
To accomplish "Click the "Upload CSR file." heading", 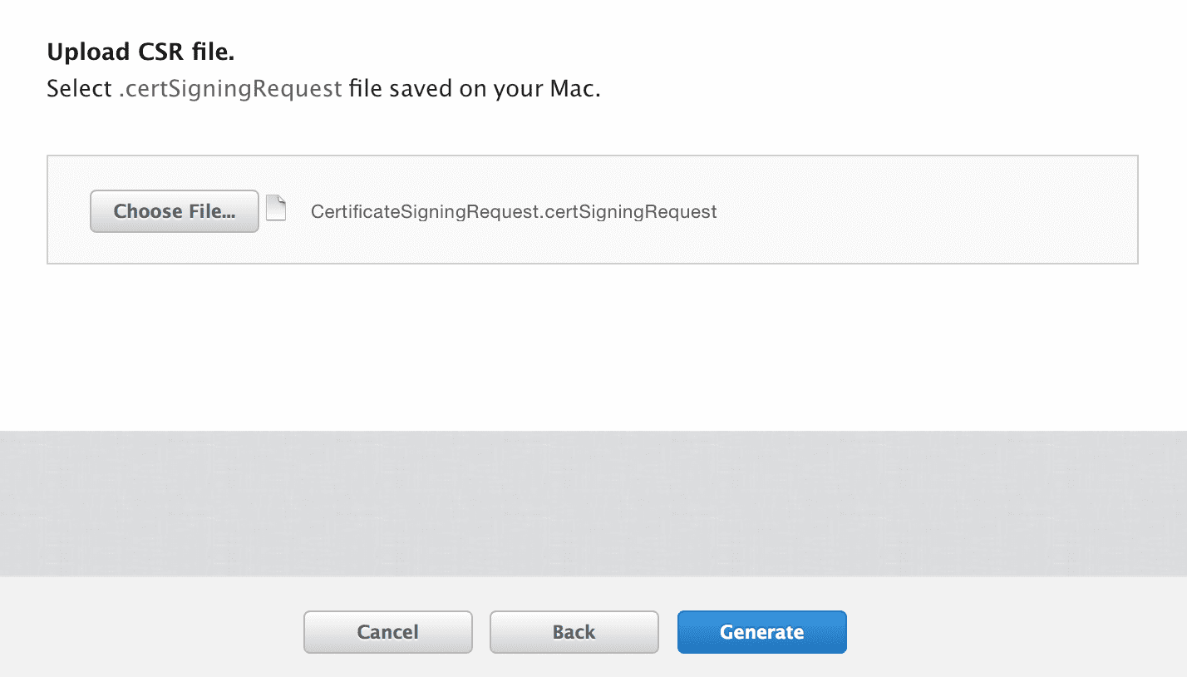I will click(140, 52).
